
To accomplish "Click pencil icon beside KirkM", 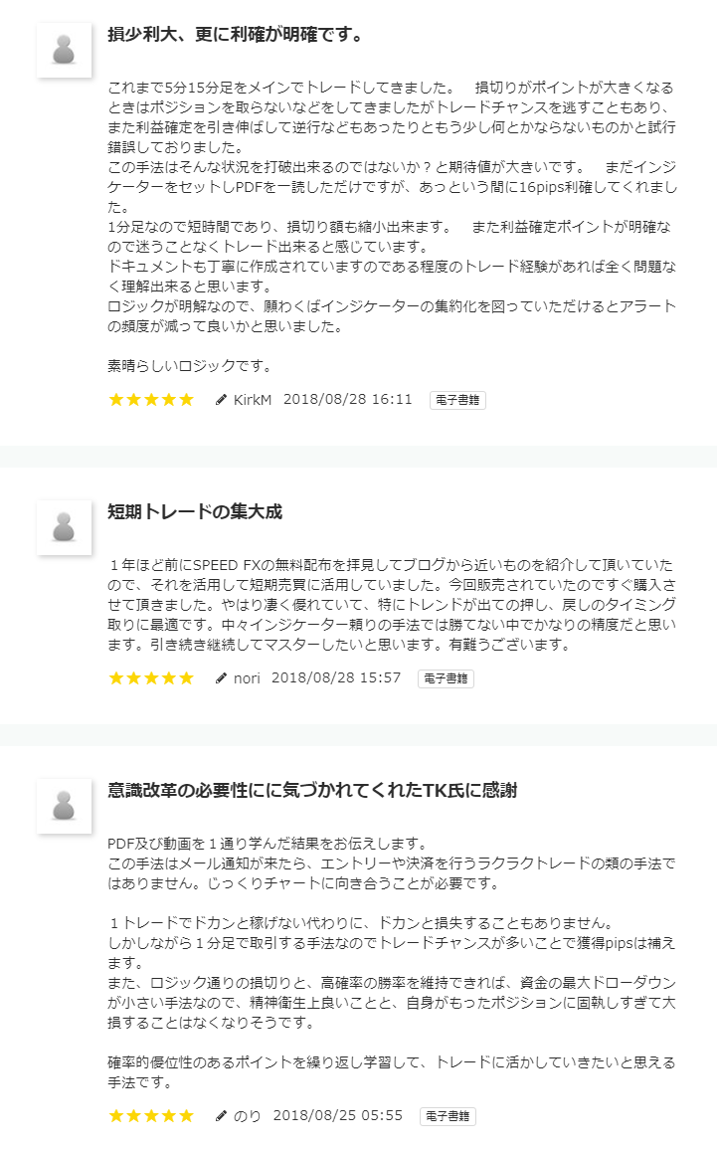I will pos(222,400).
